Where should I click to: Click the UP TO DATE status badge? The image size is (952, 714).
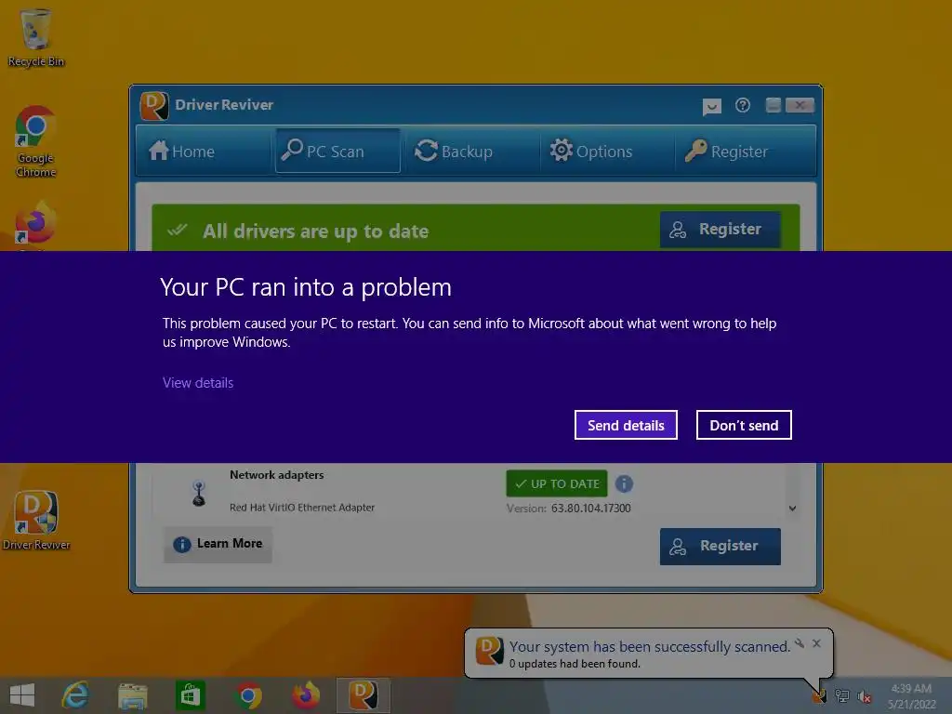tap(557, 483)
